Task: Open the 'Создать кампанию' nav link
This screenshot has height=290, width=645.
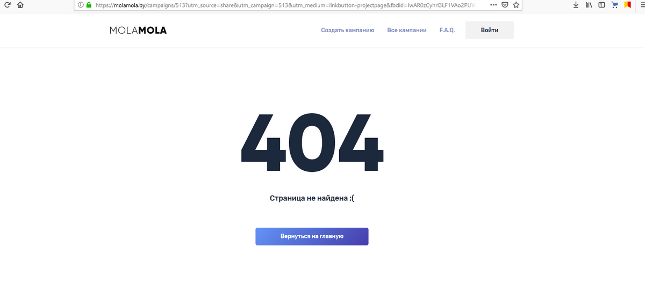Action: pyautogui.click(x=347, y=30)
